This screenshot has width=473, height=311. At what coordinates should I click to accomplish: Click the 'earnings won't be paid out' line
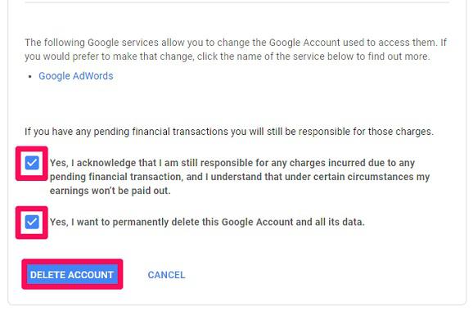(x=110, y=191)
